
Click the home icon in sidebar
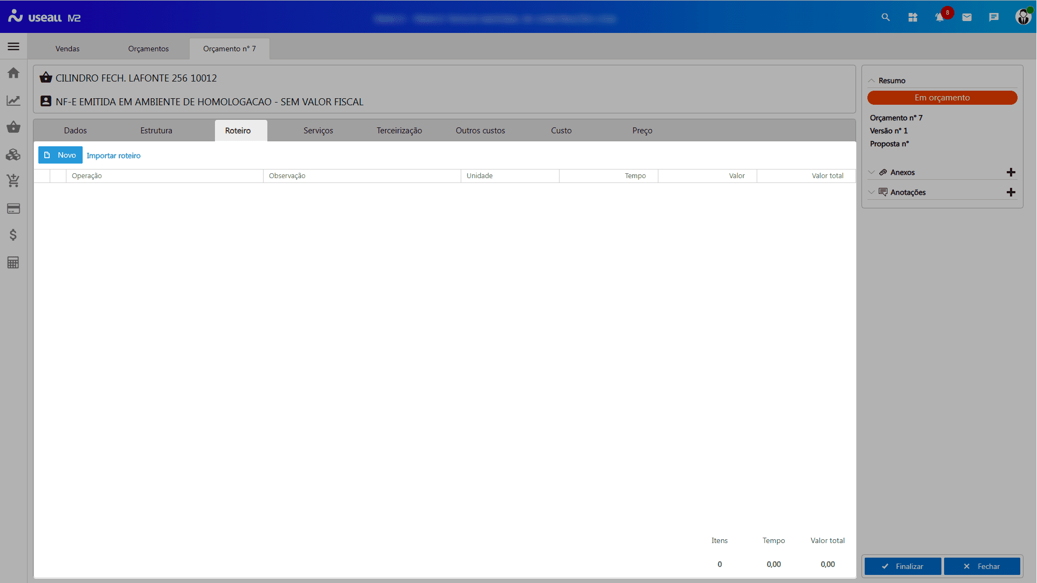click(14, 73)
